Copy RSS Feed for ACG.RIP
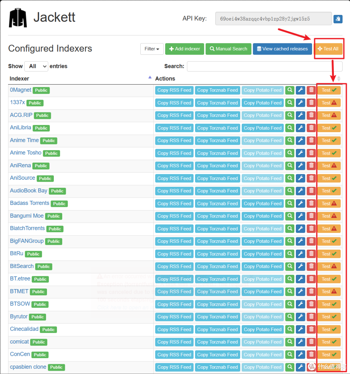 174,116
